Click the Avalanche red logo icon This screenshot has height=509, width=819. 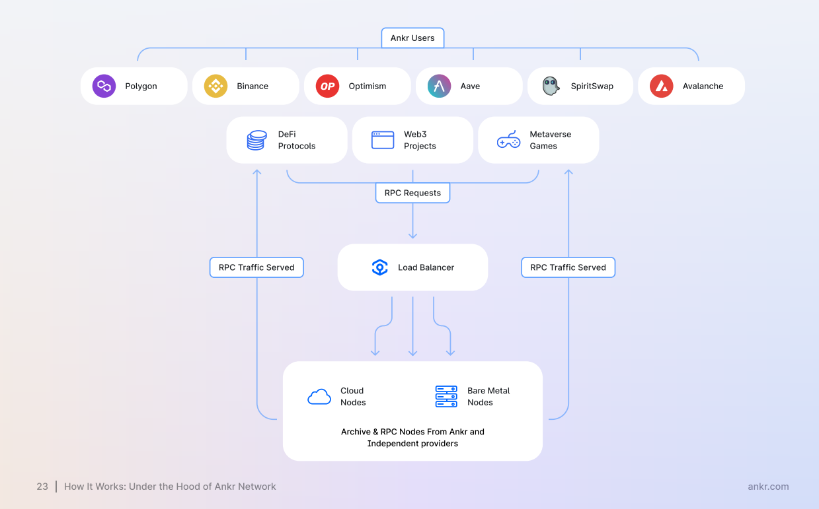pos(662,86)
